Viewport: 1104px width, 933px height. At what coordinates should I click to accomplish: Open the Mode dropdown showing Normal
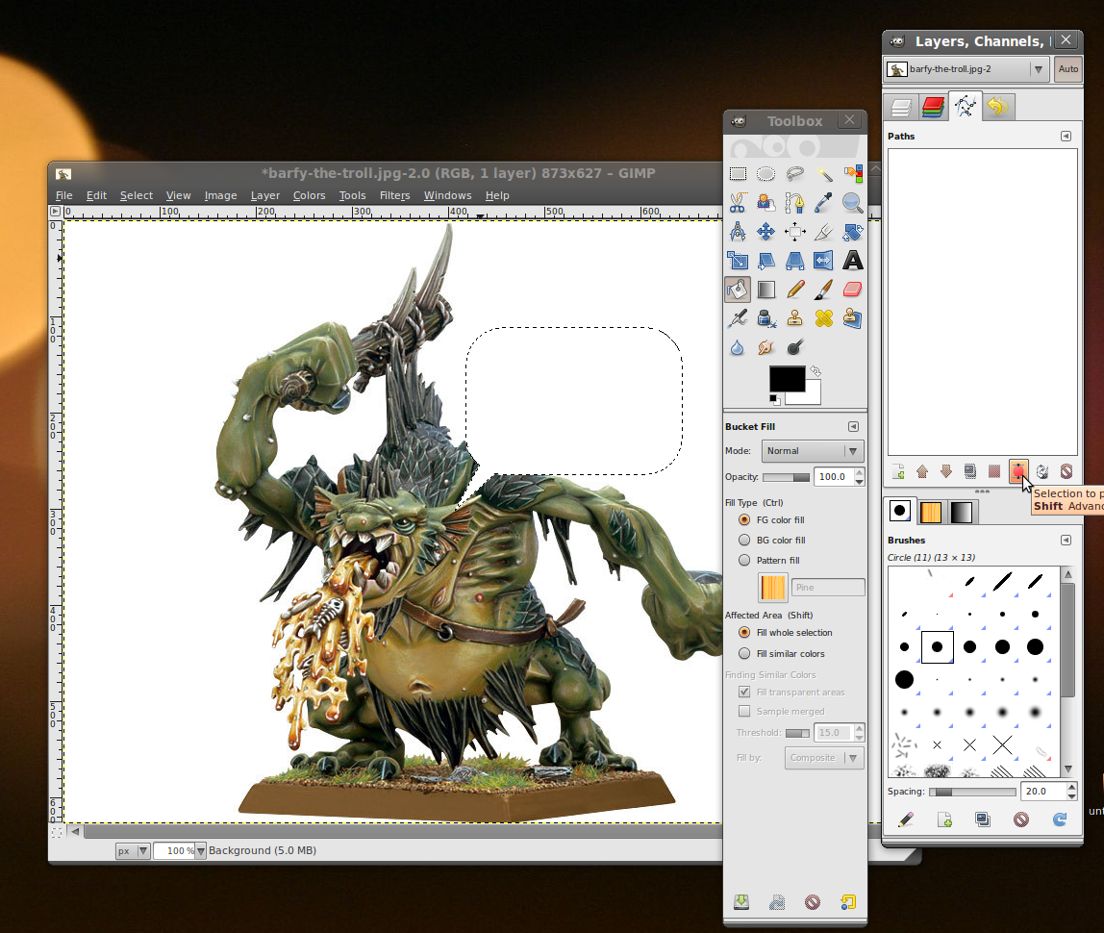coord(813,451)
